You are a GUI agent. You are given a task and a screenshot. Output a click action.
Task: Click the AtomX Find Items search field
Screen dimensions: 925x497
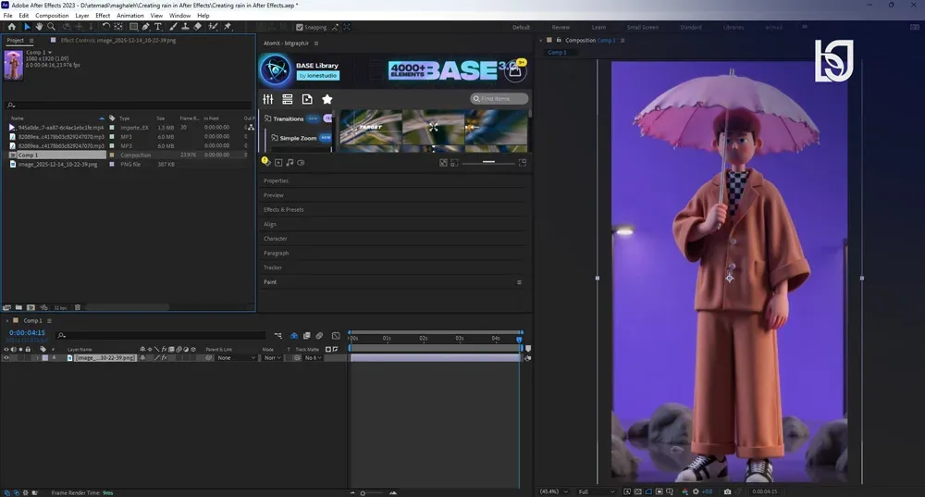tap(499, 99)
